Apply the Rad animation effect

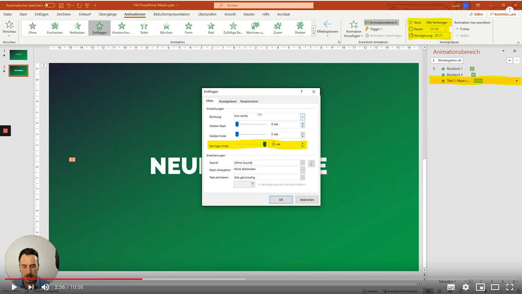coord(211,28)
